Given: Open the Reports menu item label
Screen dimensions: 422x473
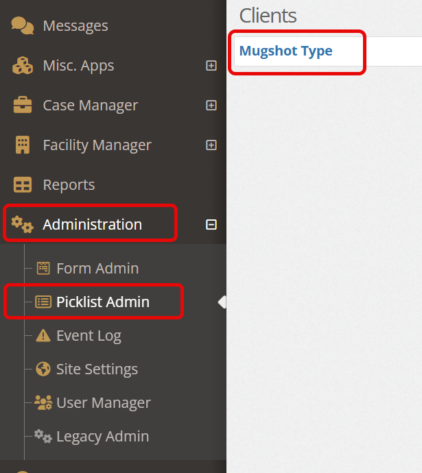Looking at the screenshot, I should point(69,184).
